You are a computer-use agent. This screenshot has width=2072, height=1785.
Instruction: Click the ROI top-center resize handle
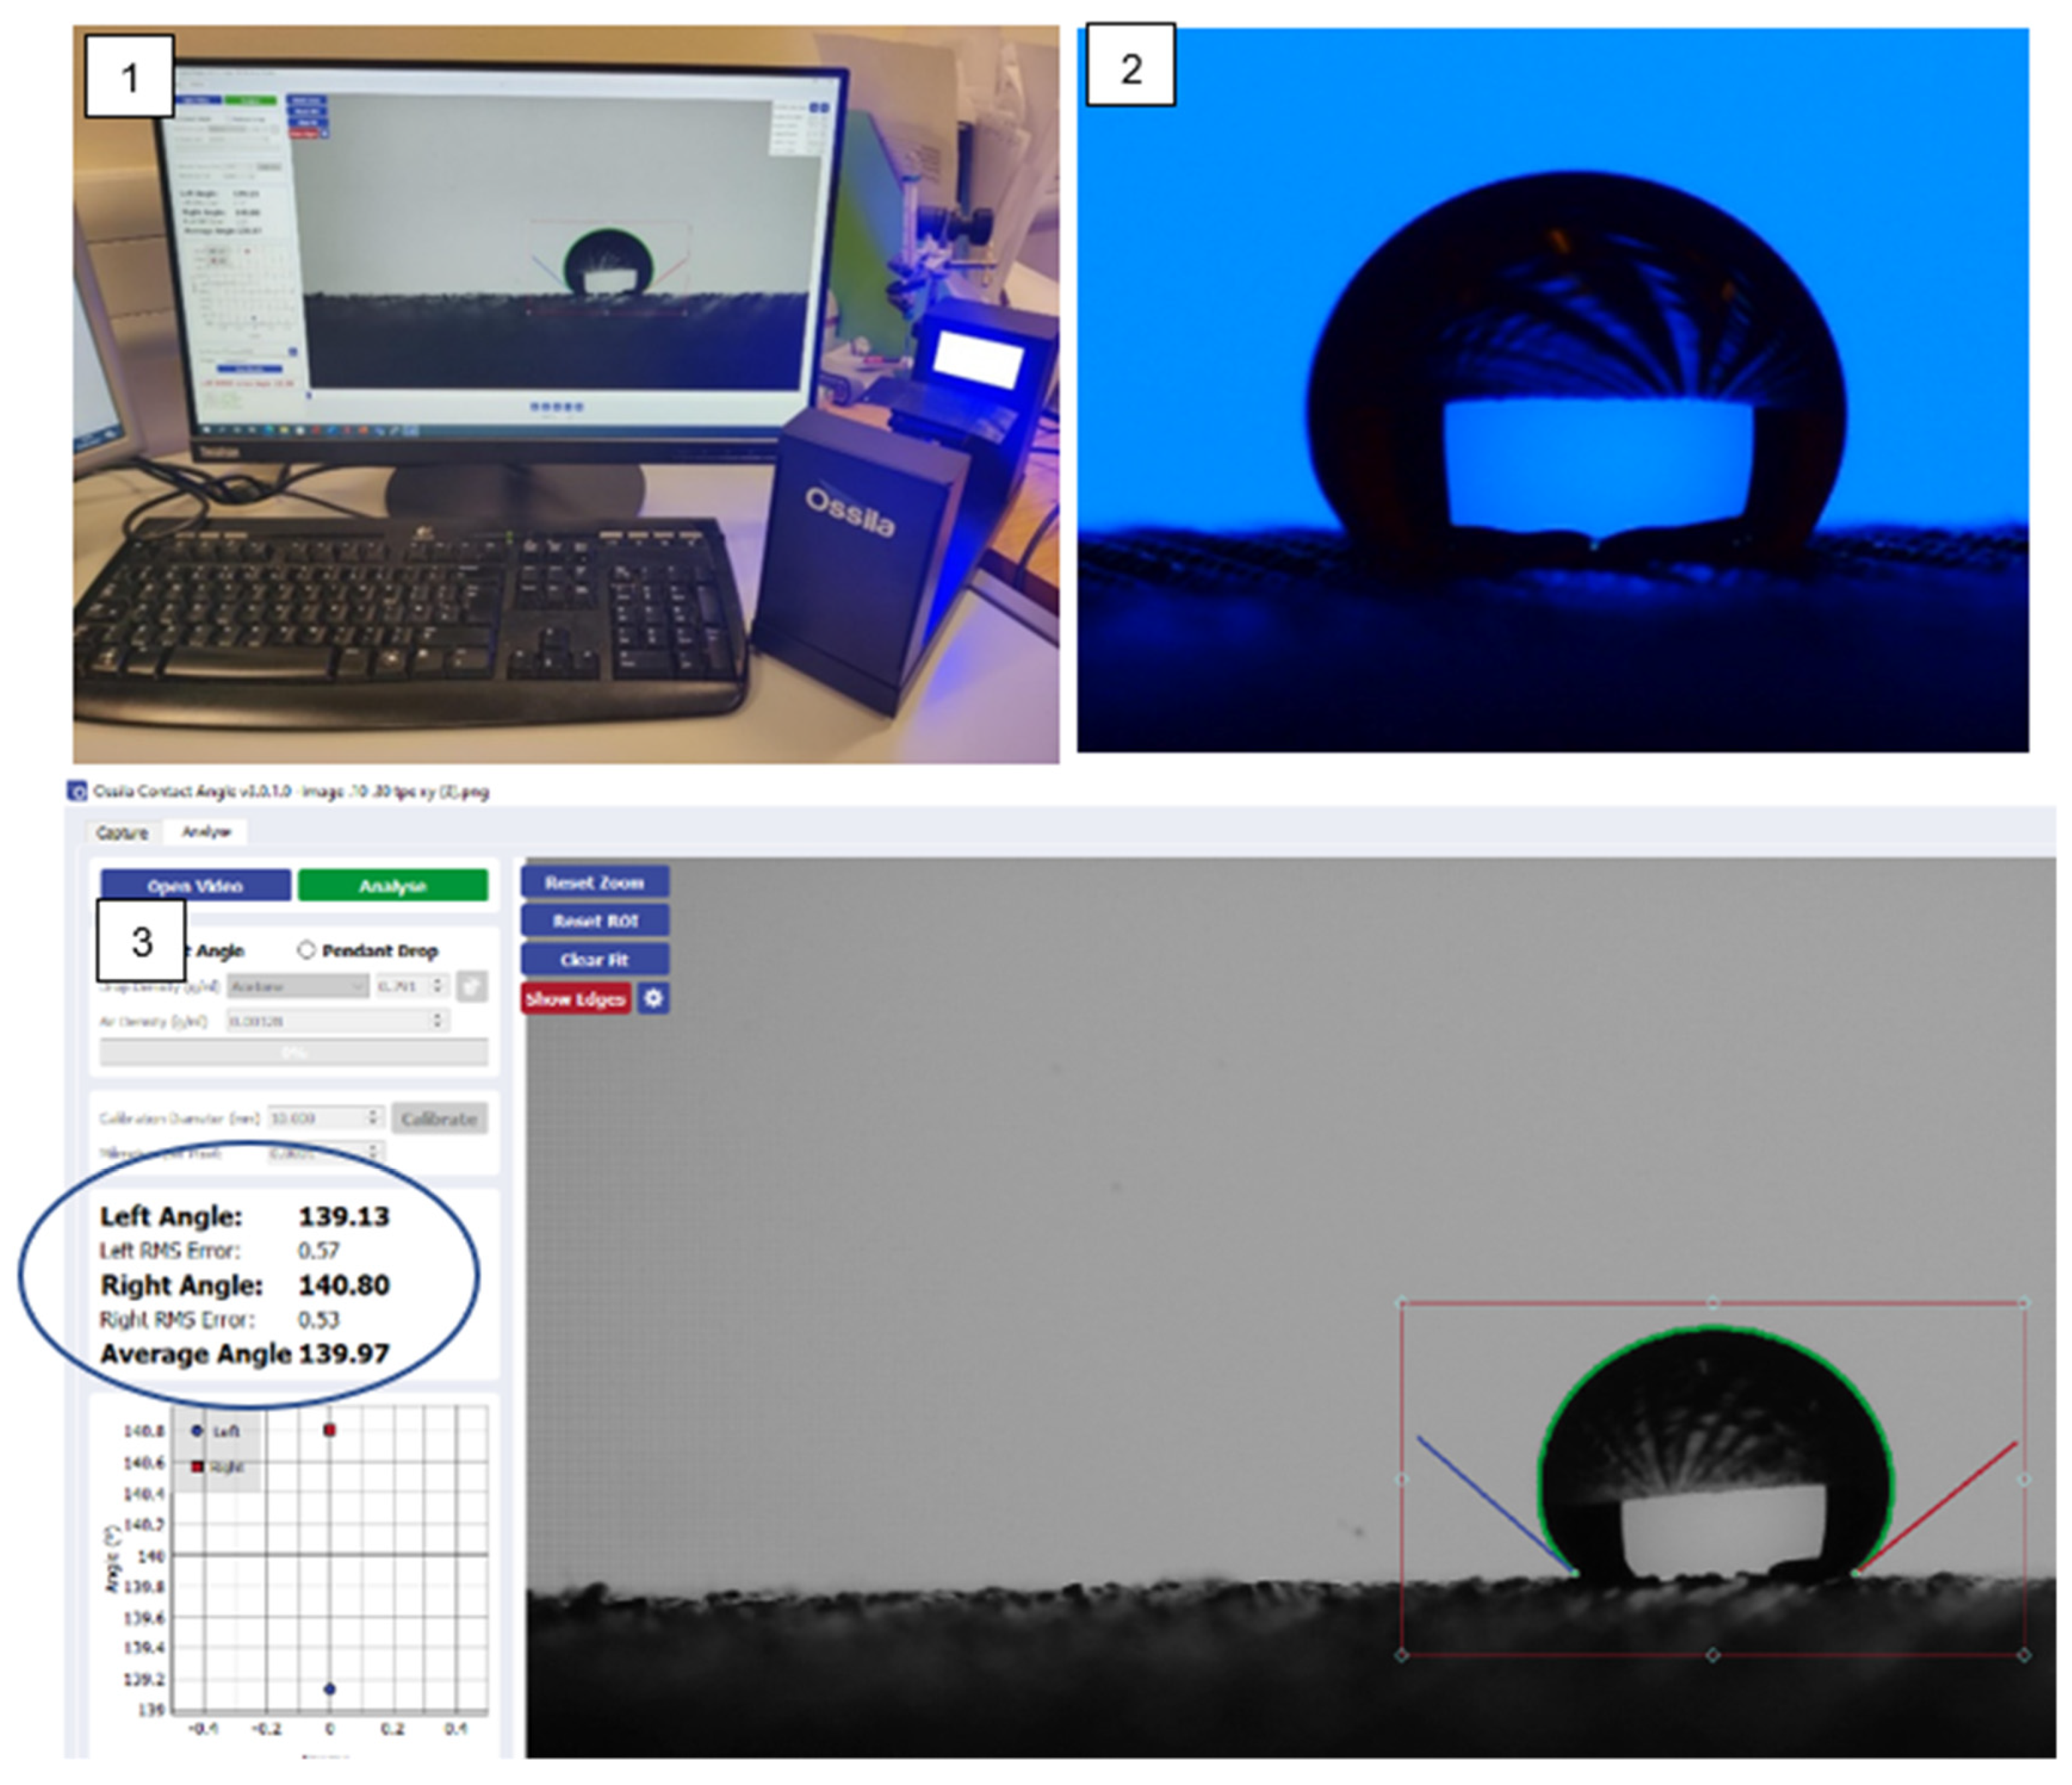[x=1712, y=1303]
